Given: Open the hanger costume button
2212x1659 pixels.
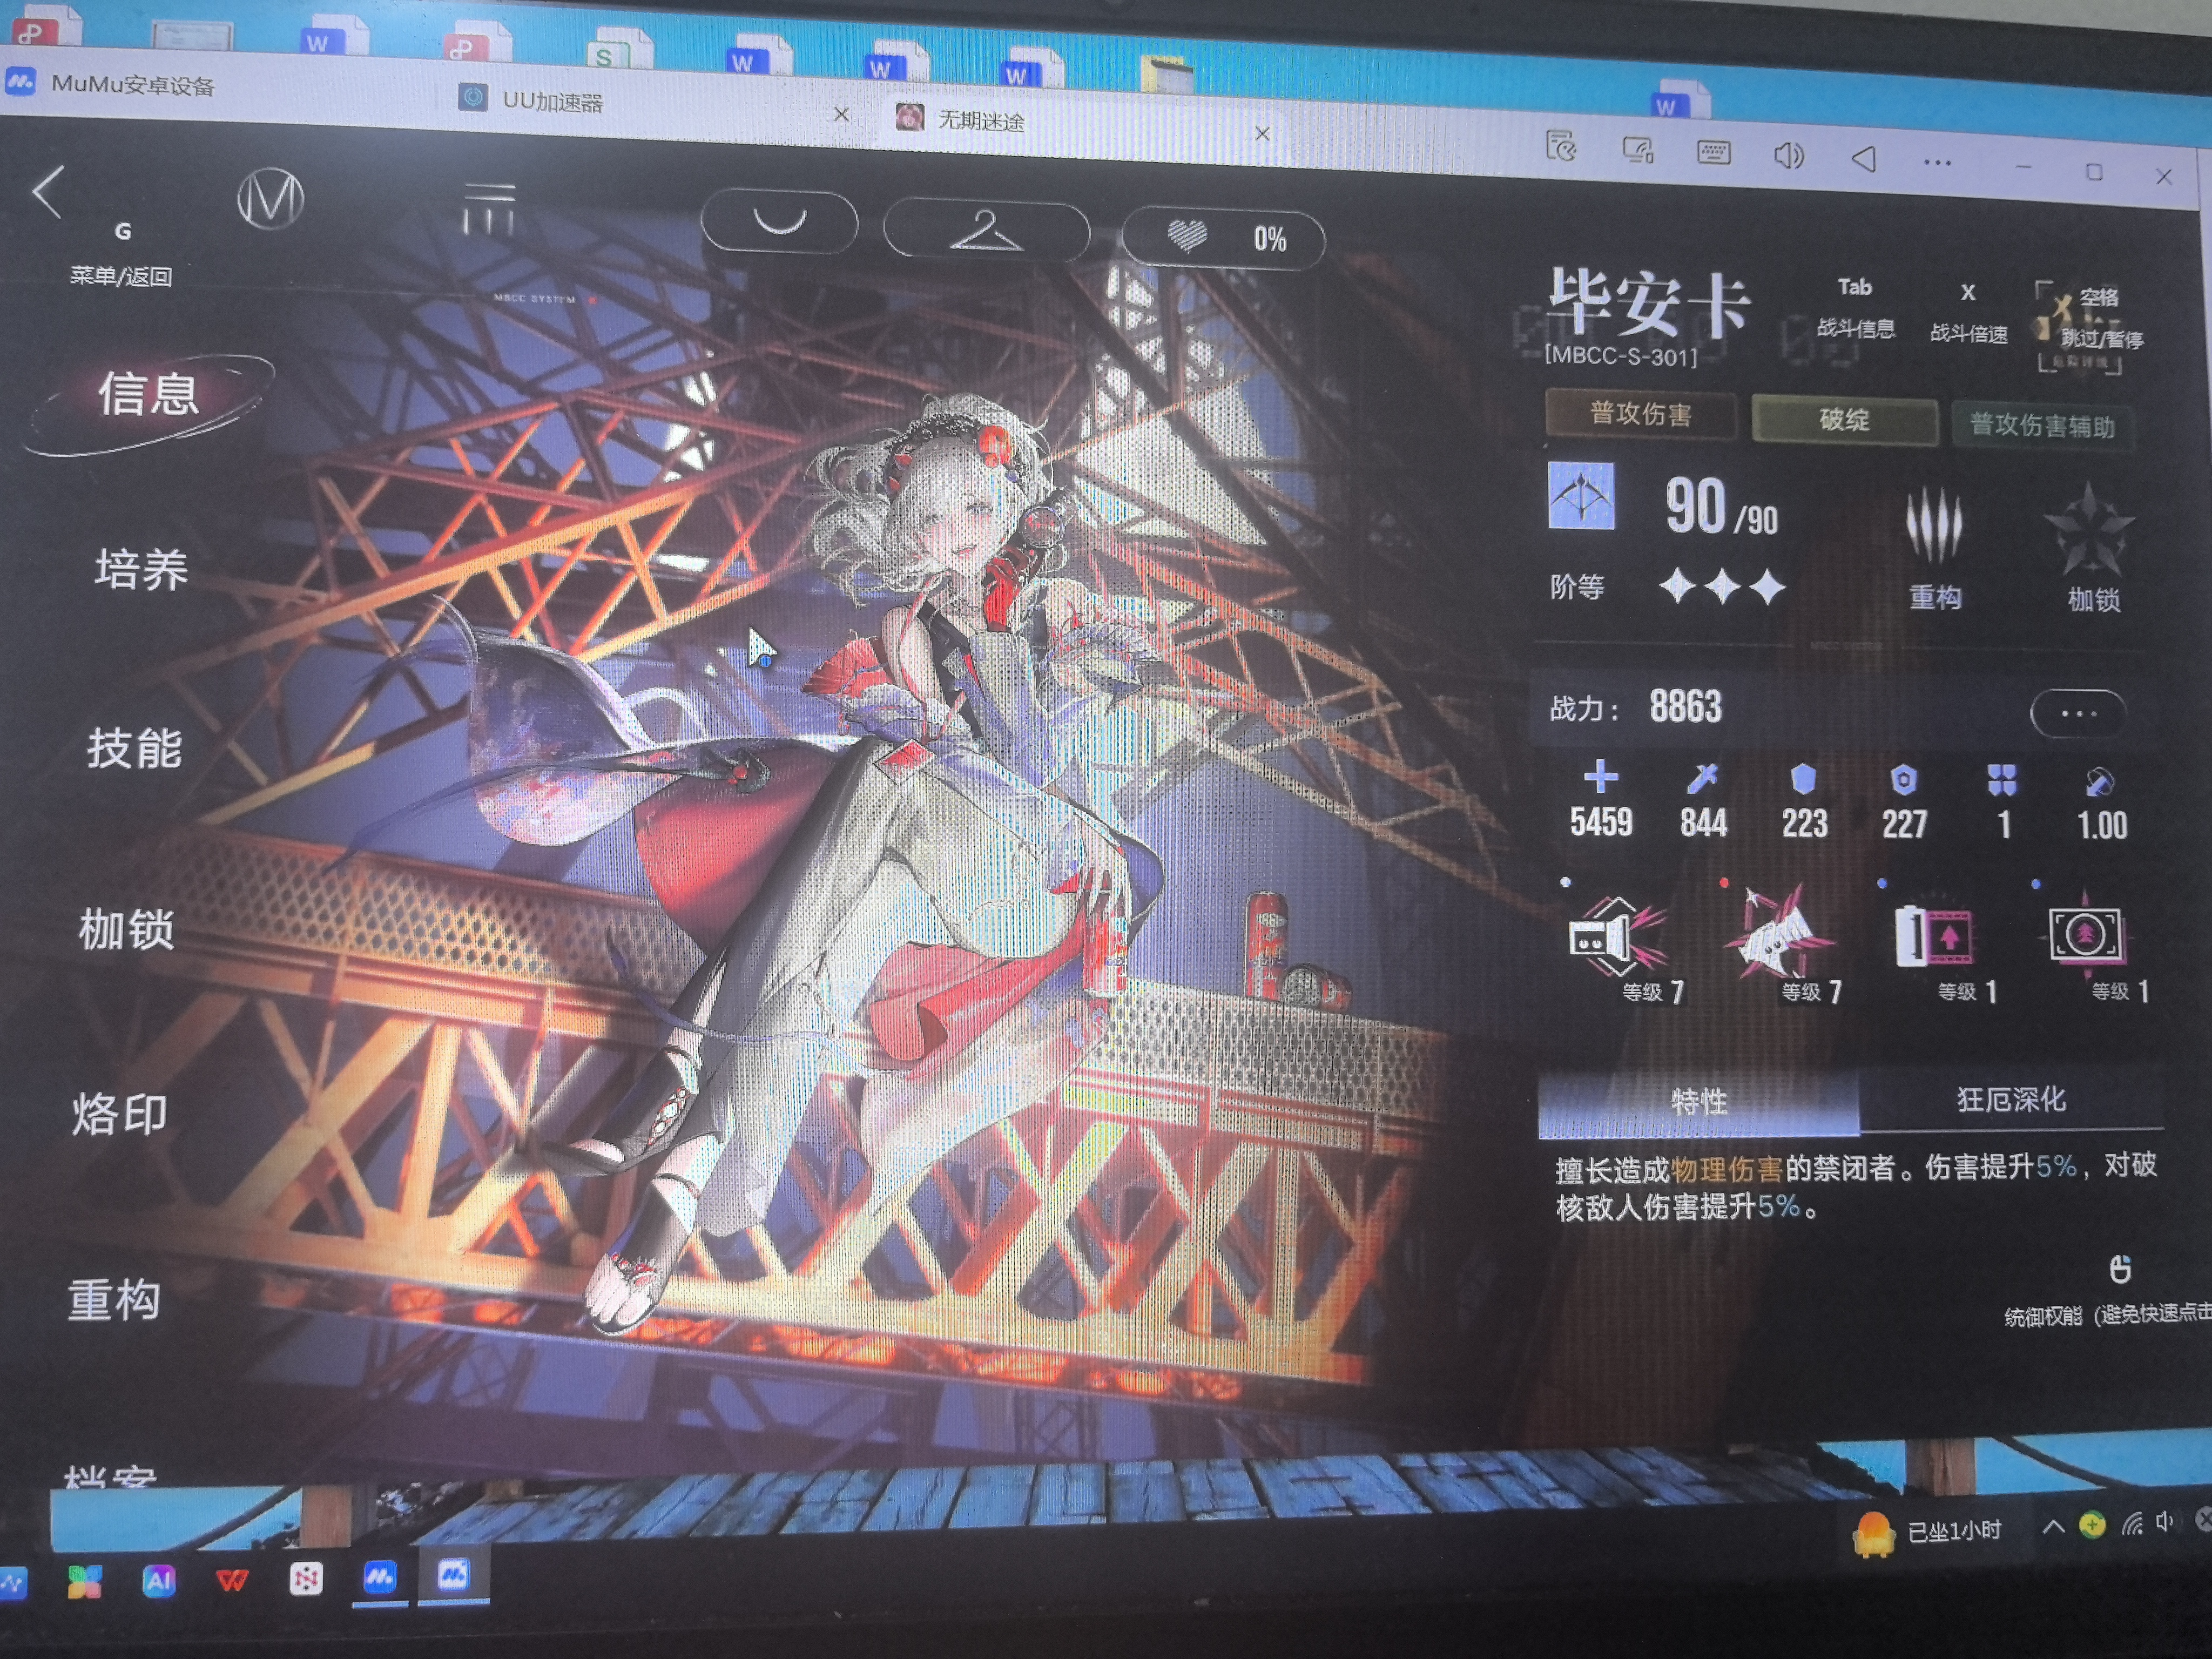Looking at the screenshot, I should coord(986,231).
